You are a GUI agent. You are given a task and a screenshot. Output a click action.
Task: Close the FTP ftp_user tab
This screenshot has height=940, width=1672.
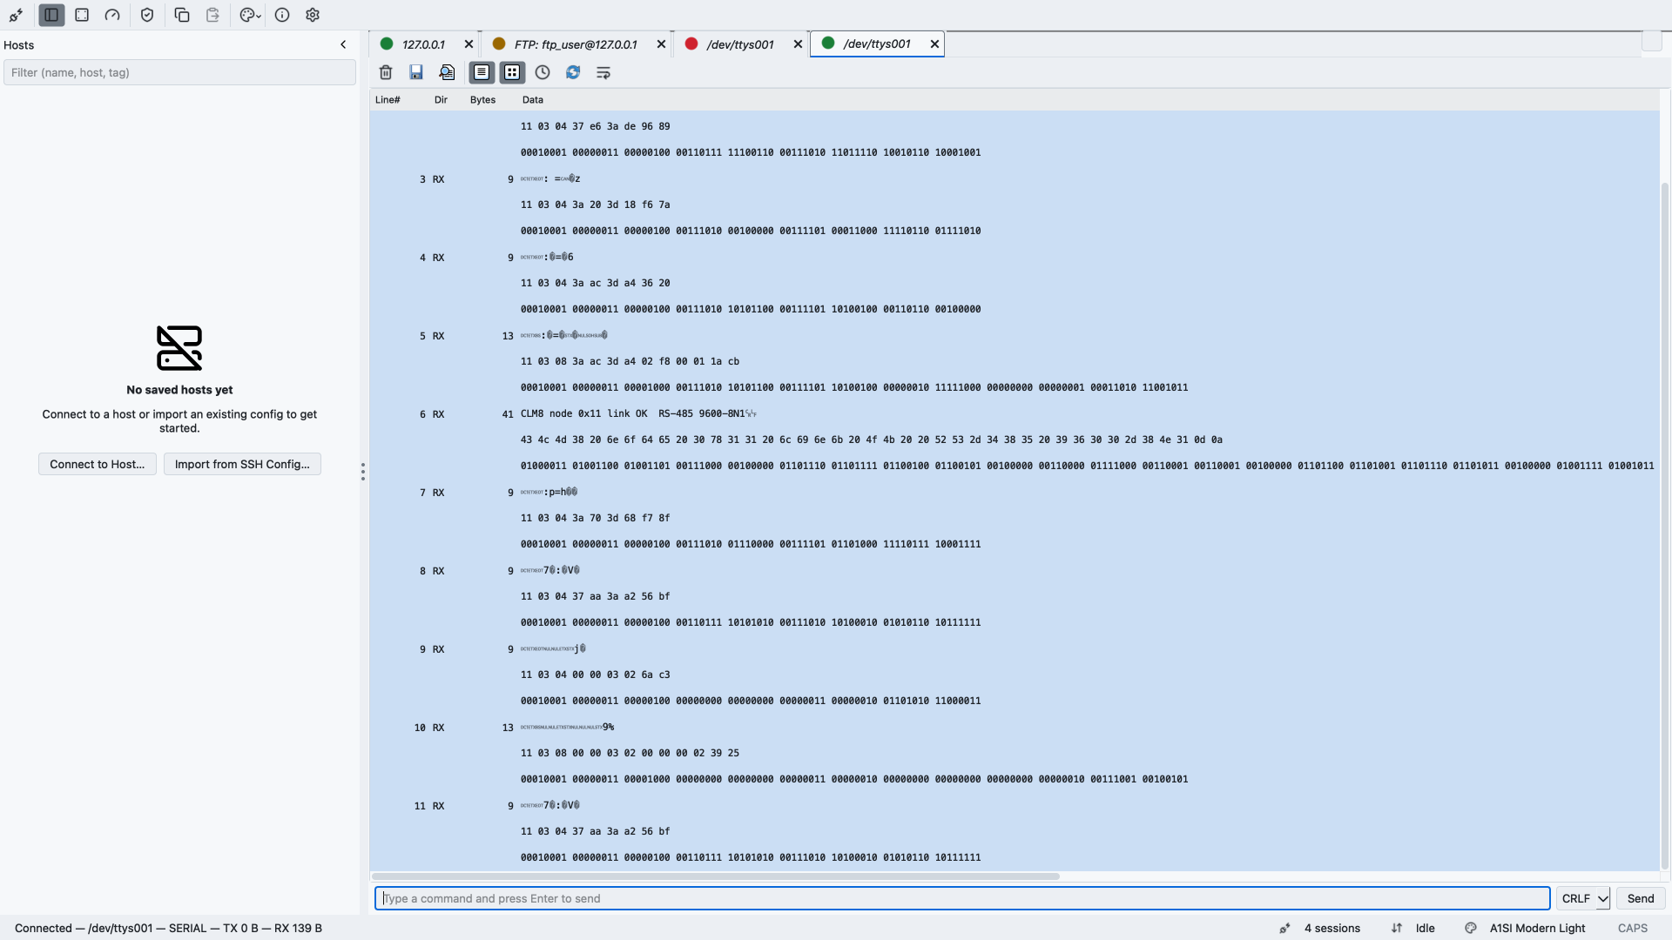661,44
